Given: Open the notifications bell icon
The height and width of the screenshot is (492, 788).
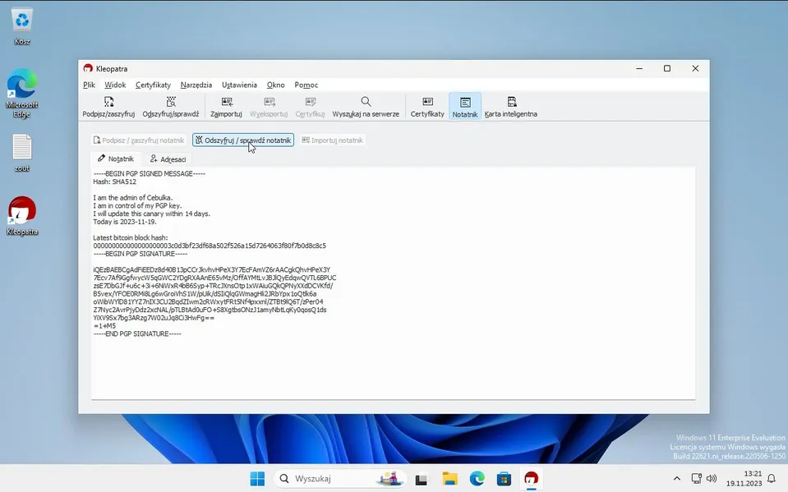Looking at the screenshot, I should point(772,478).
